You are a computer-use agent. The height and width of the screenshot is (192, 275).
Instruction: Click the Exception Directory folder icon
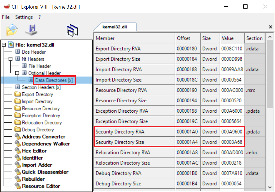pos(17,115)
